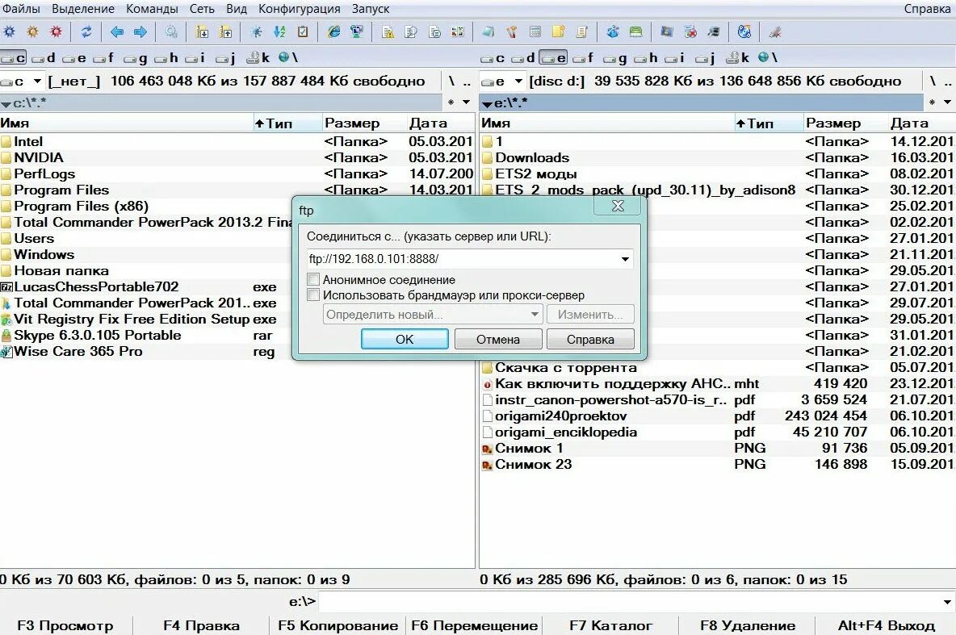Click the refresh (blue circular arrows) toolbar icon
The width and height of the screenshot is (956, 635).
[x=86, y=31]
